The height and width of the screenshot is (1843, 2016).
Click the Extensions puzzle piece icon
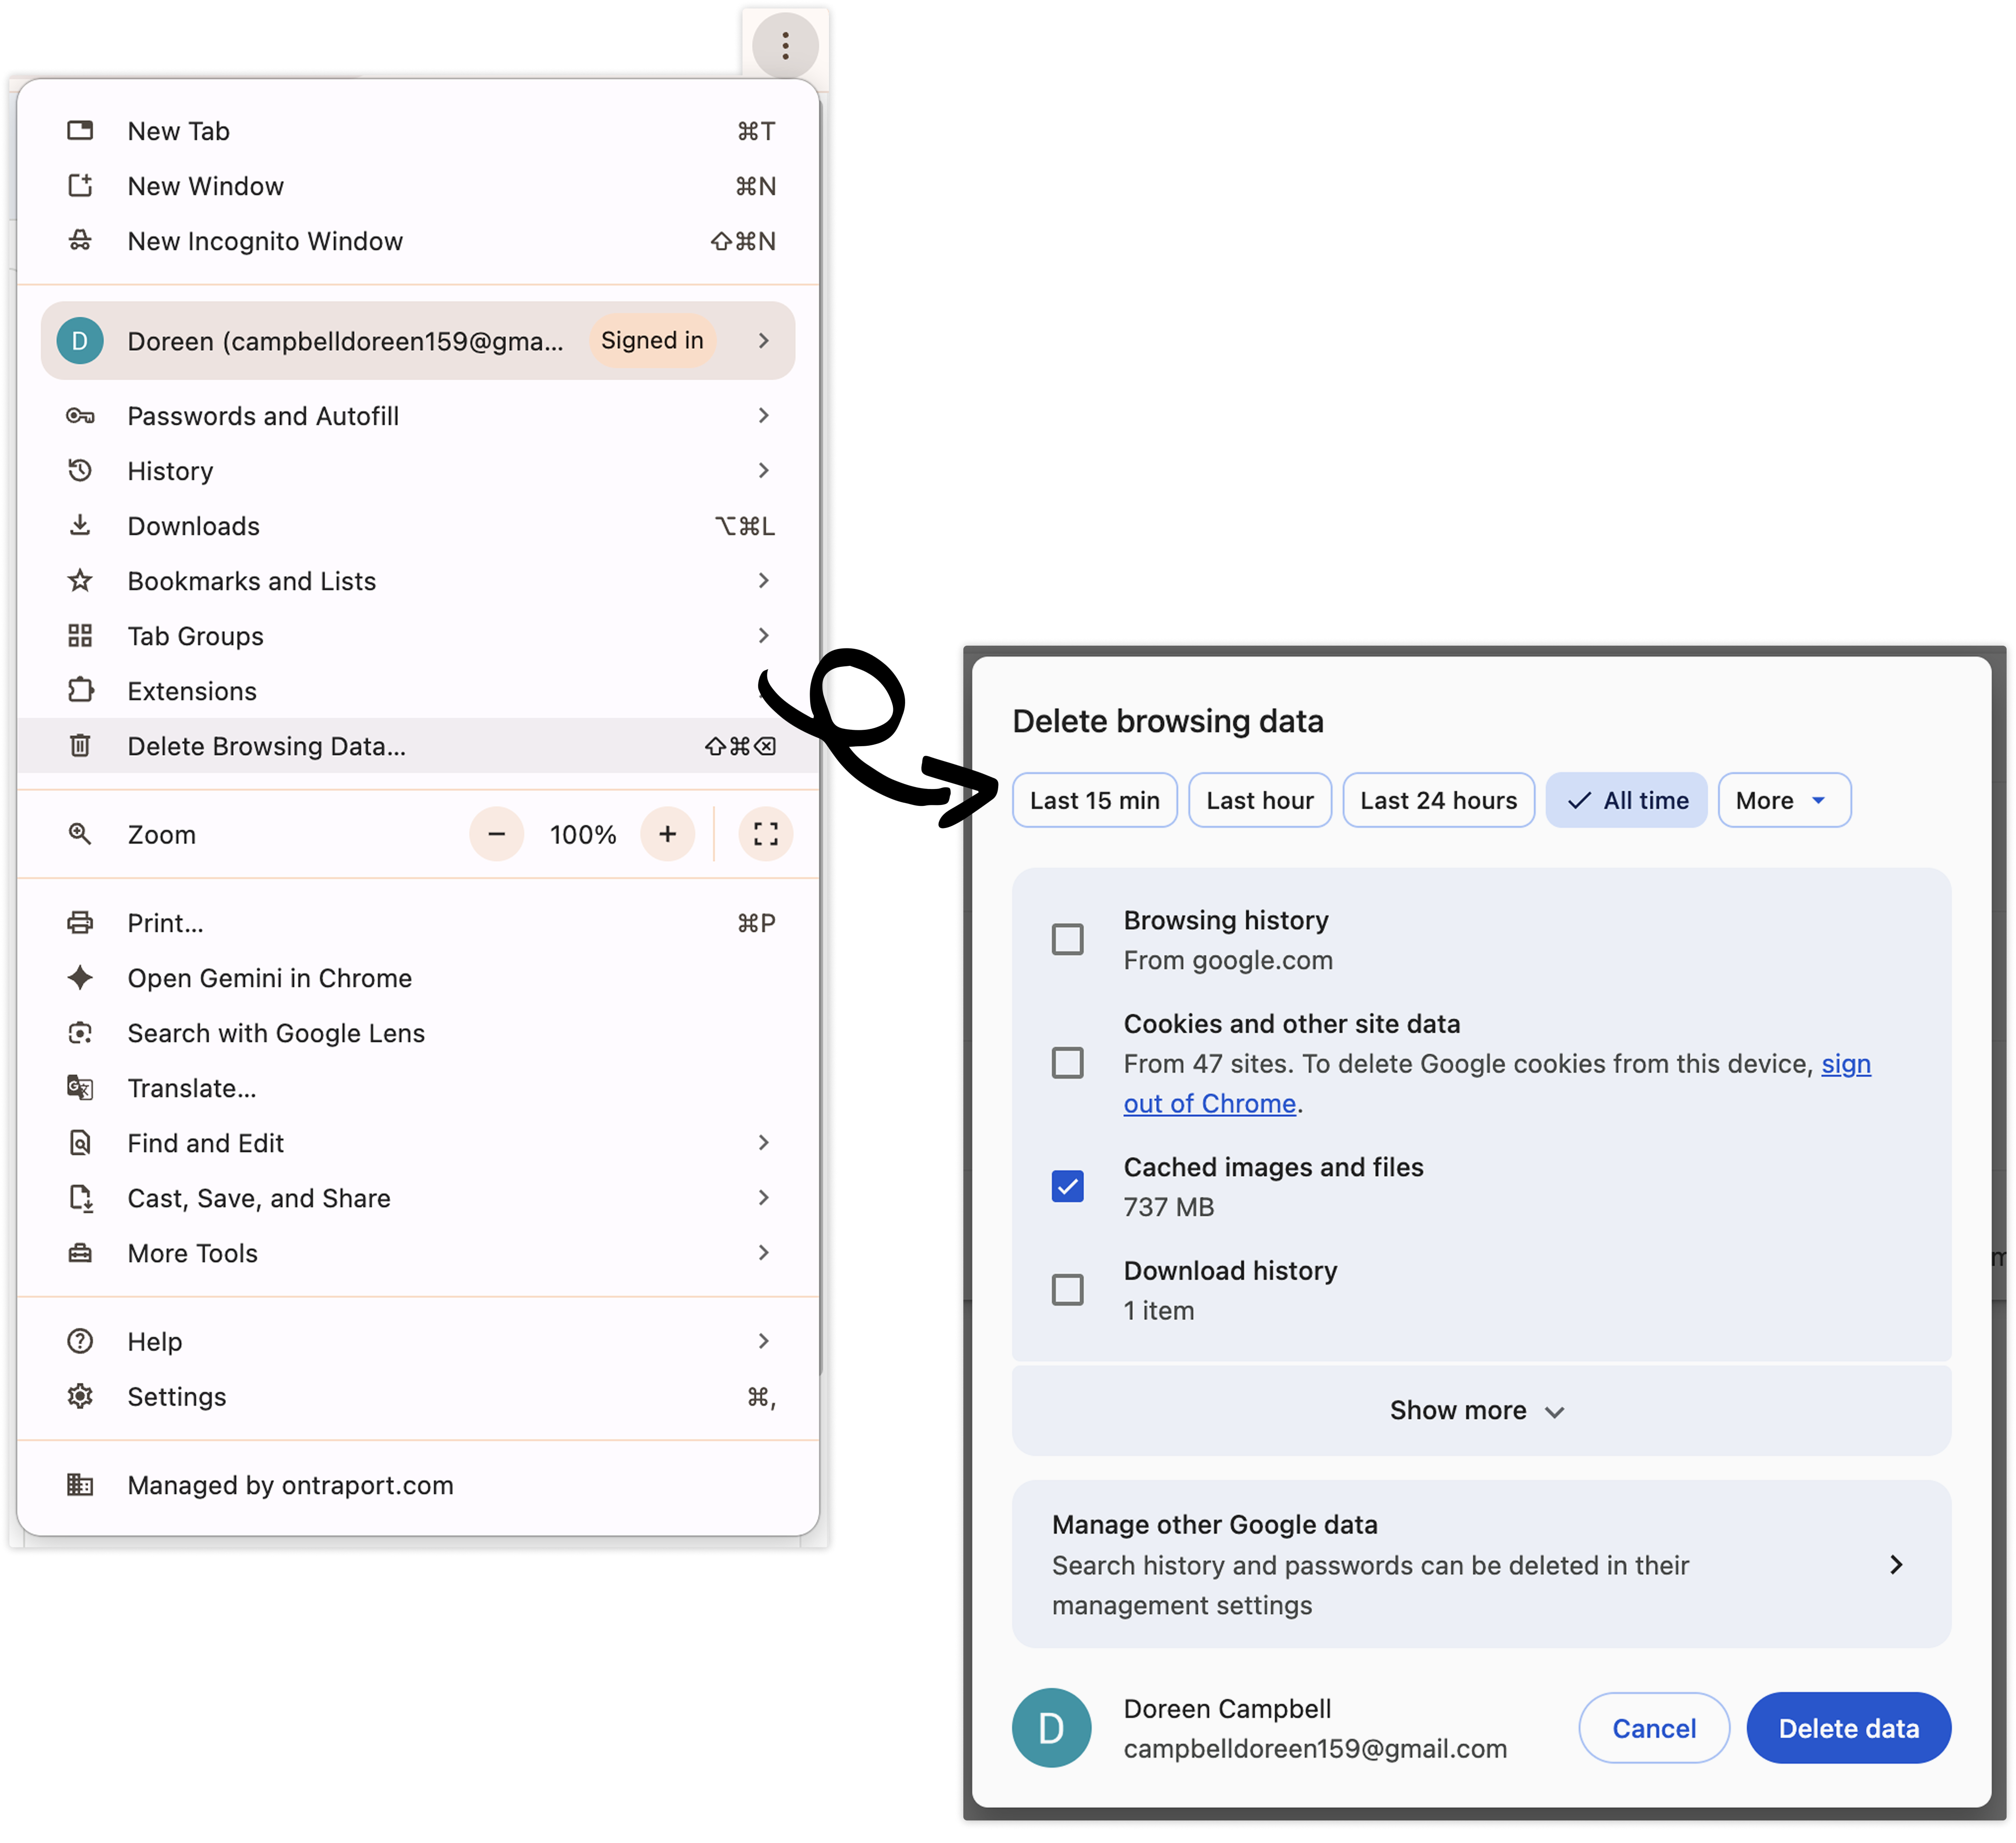click(80, 691)
